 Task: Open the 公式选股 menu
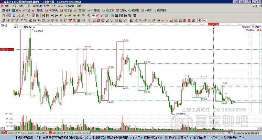37,6
